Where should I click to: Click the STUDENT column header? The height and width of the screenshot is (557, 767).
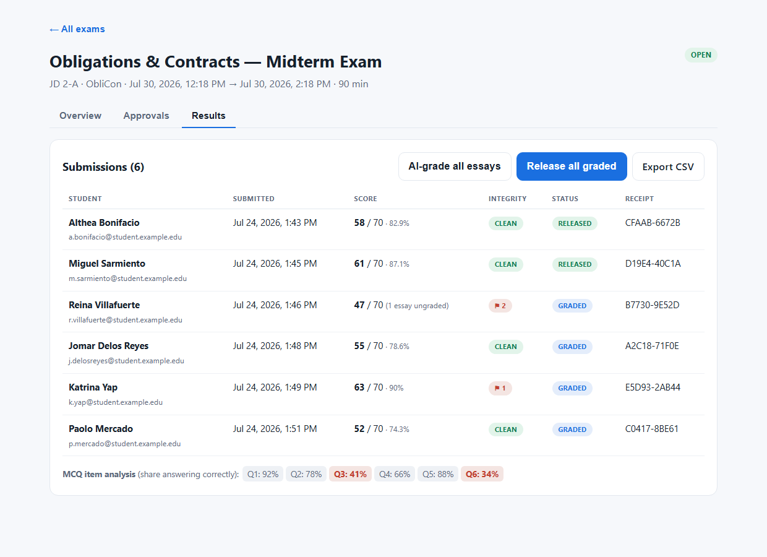coord(85,199)
